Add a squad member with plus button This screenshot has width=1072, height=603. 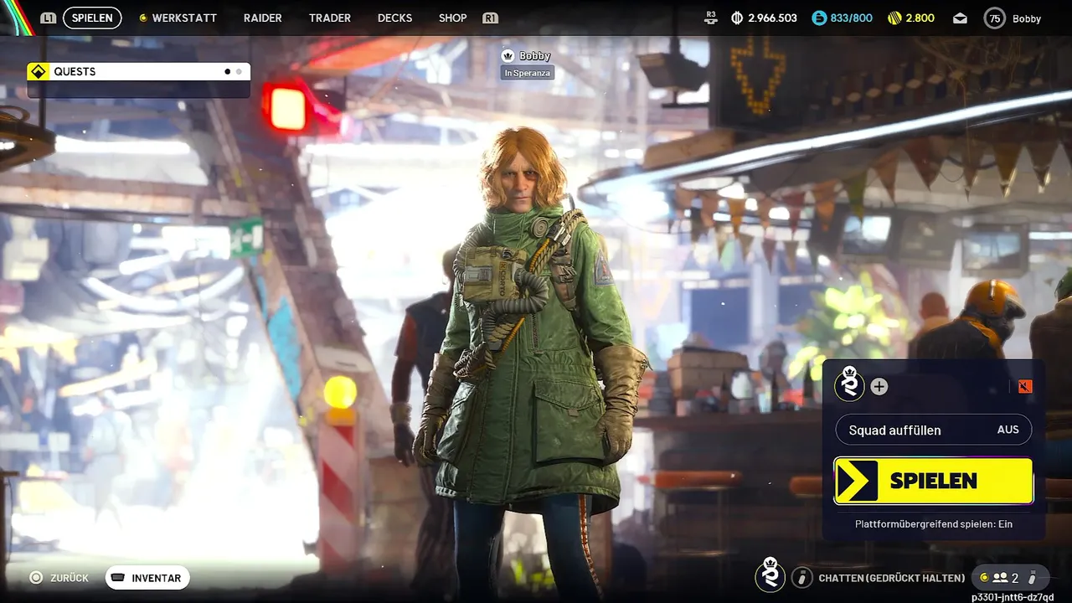[879, 386]
